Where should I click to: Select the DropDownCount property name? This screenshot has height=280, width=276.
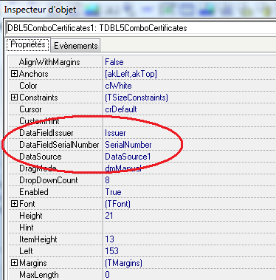click(49, 180)
